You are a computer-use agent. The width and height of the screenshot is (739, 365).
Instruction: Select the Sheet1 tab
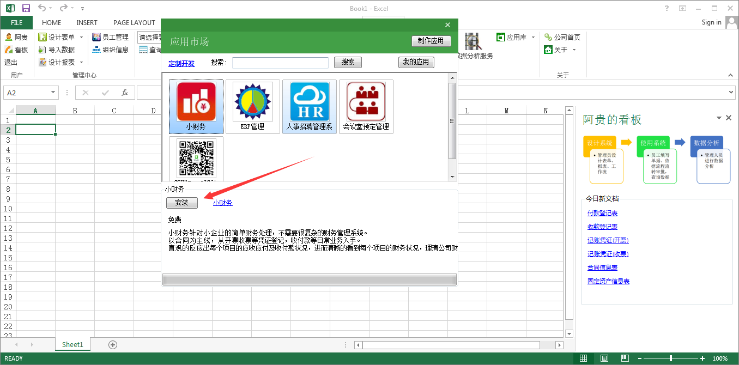tap(72, 344)
